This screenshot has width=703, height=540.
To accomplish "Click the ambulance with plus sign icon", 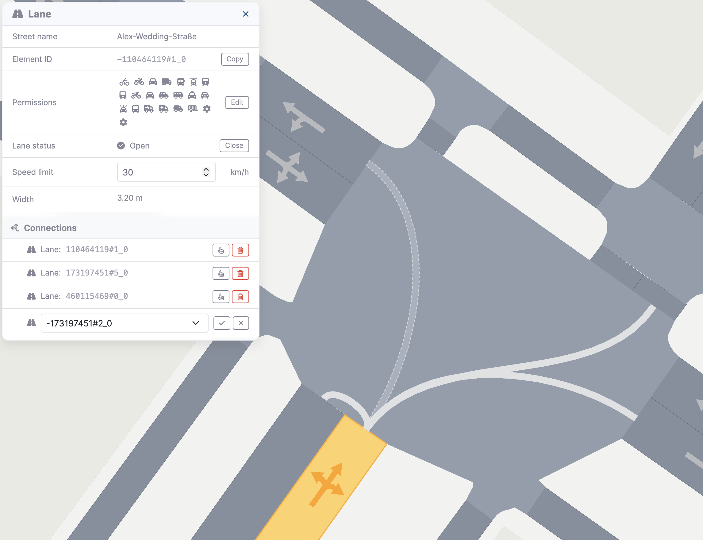I will tap(163, 109).
